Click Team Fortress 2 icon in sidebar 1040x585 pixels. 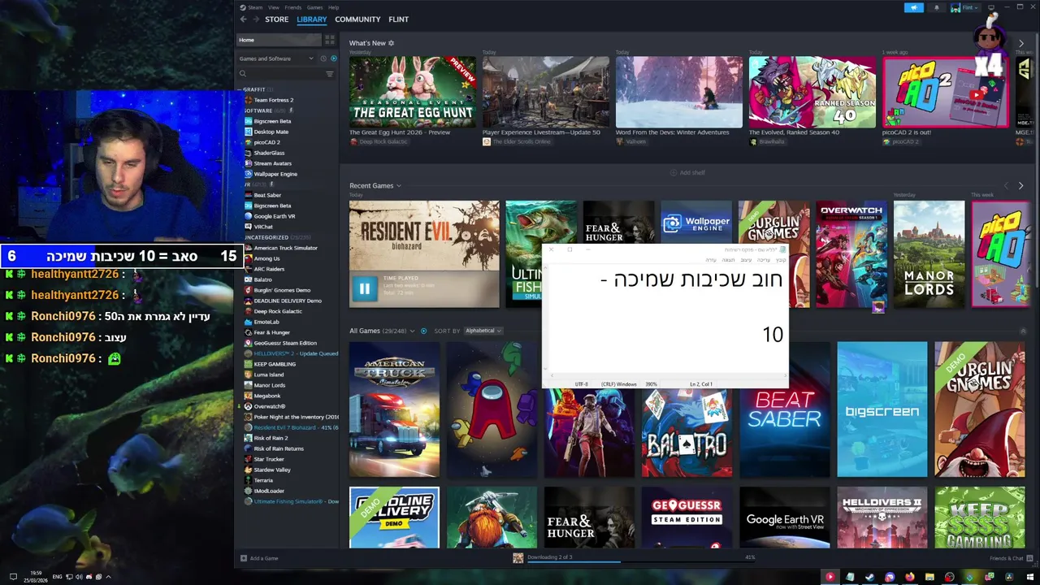[x=249, y=100]
